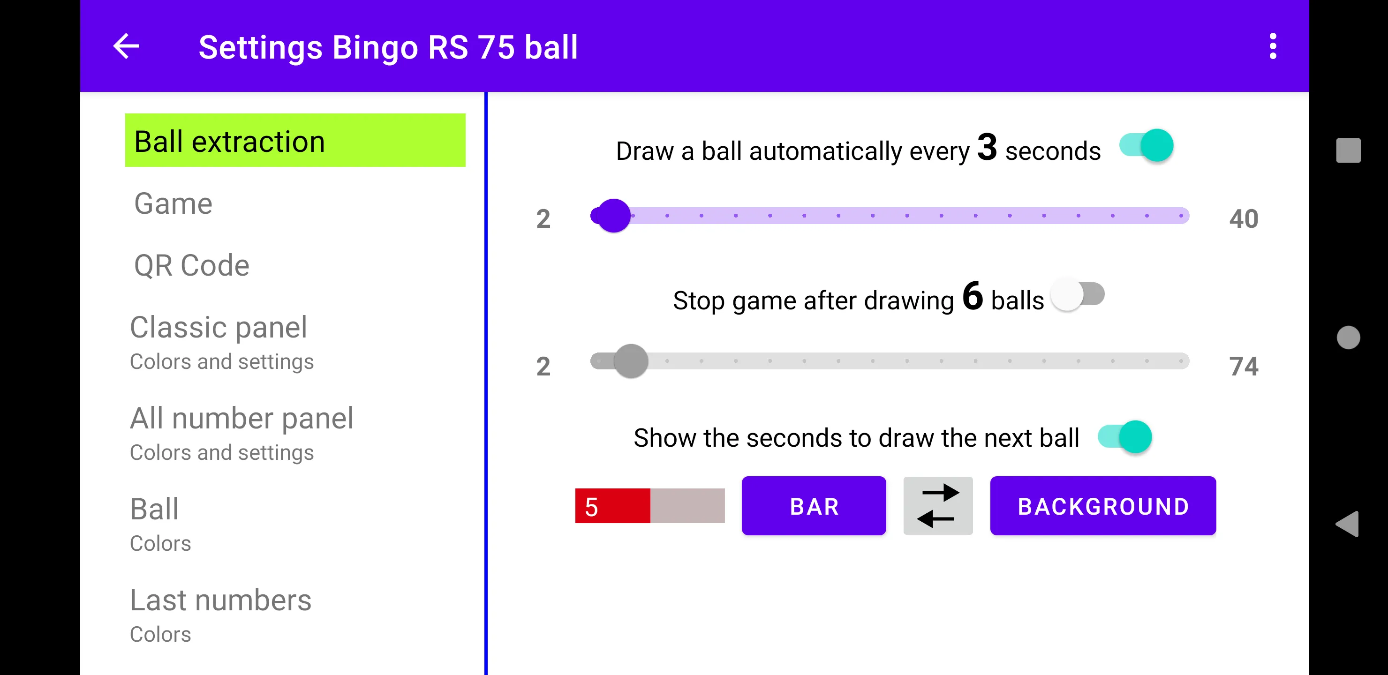Expand the Last numbers colors section
Screen dimensions: 1388x675
click(x=220, y=615)
